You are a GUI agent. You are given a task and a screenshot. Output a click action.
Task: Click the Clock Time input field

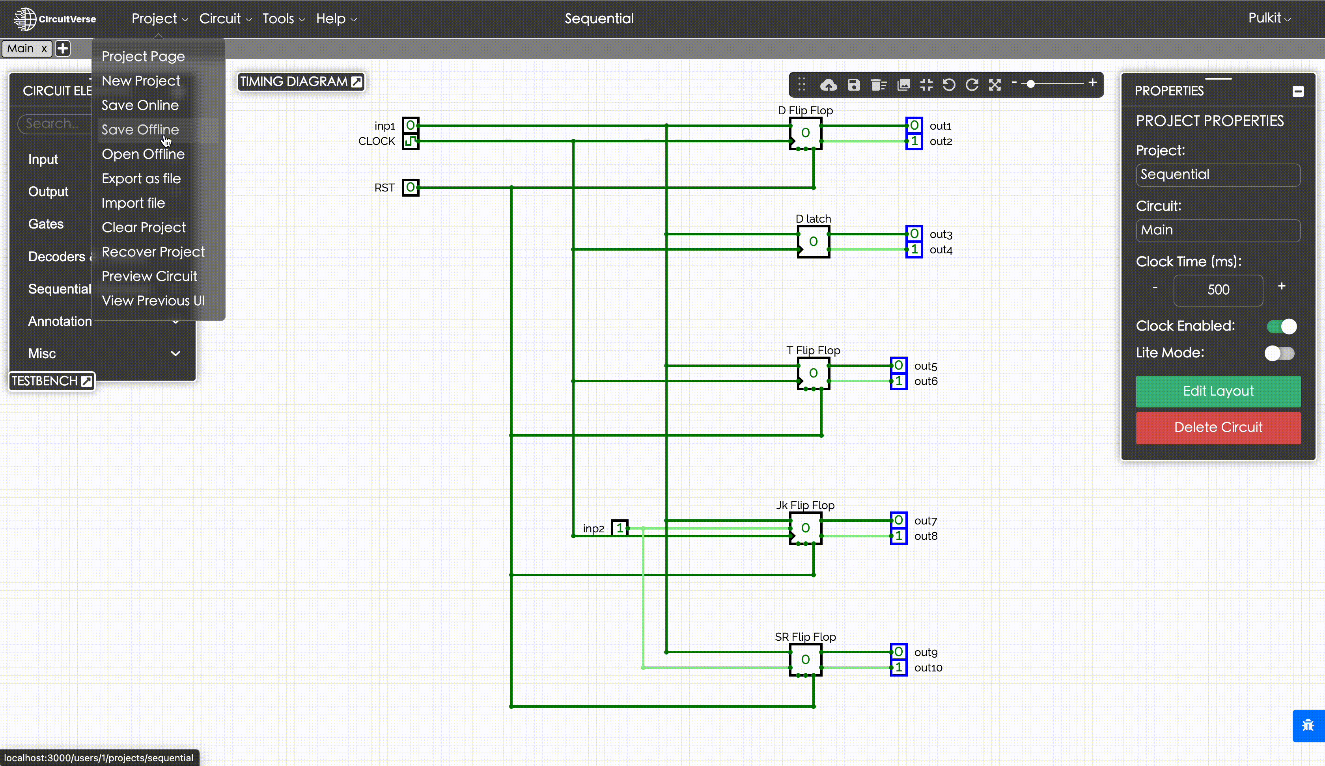pos(1218,290)
